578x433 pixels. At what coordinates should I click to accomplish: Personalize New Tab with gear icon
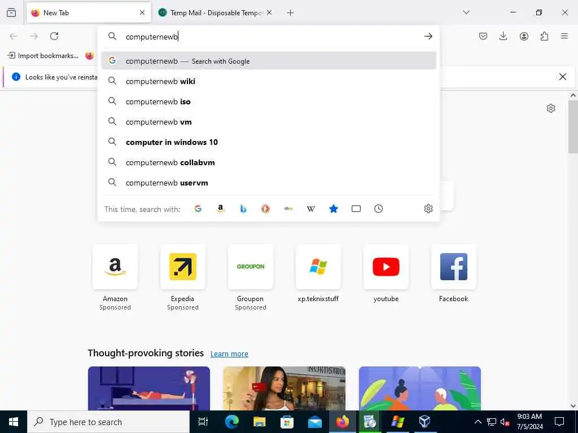click(x=551, y=108)
